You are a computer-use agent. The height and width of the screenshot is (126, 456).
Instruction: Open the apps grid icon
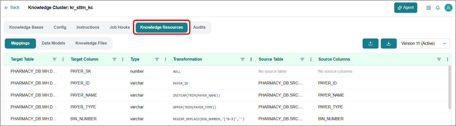pos(429,8)
